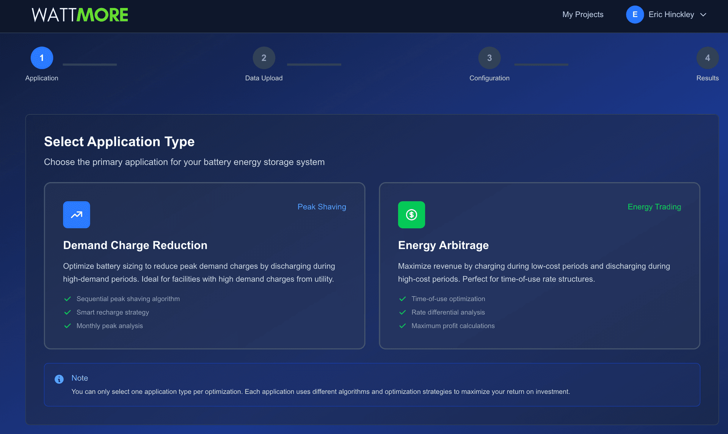Click the checkmark beside Time-of-use optimization
The image size is (728, 434).
pos(403,299)
